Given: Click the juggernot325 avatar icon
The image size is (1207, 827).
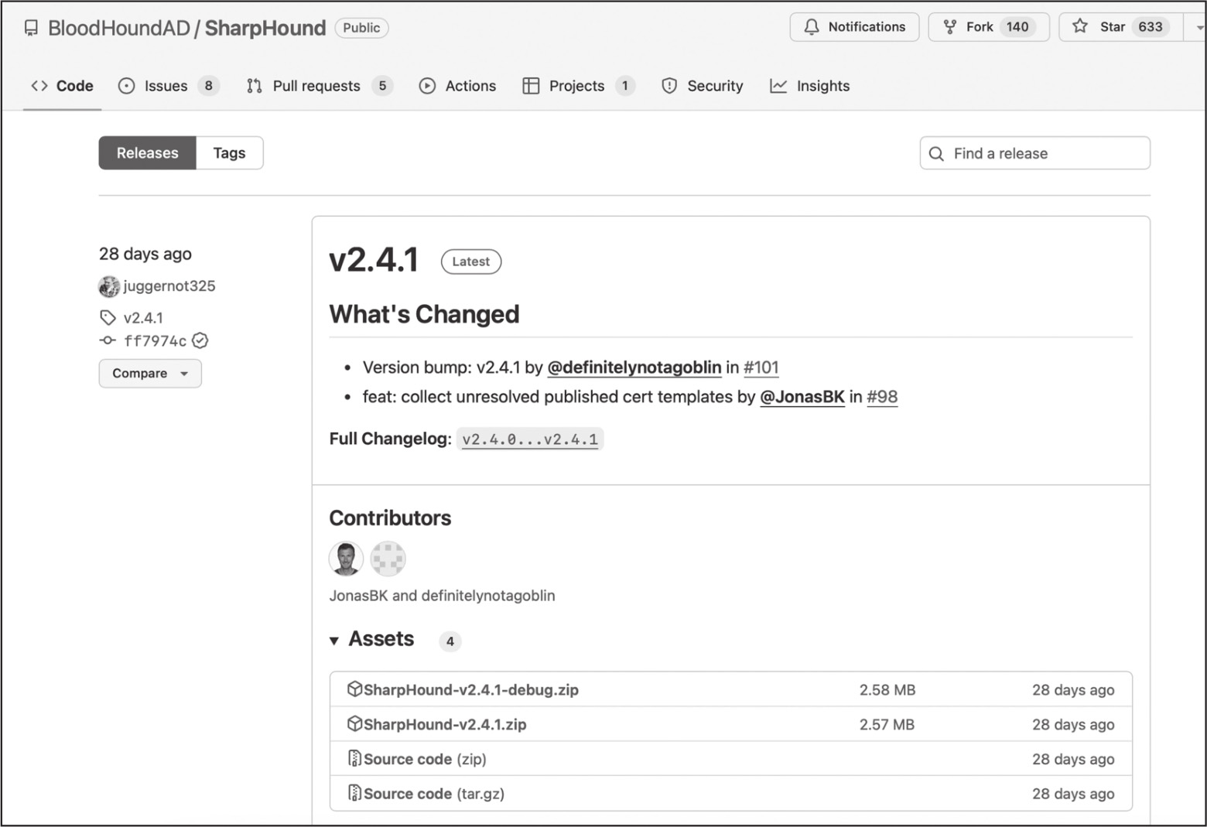Looking at the screenshot, I should (x=109, y=286).
